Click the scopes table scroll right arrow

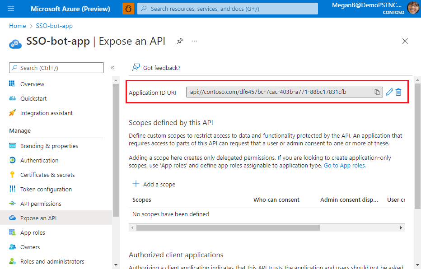(x=401, y=227)
